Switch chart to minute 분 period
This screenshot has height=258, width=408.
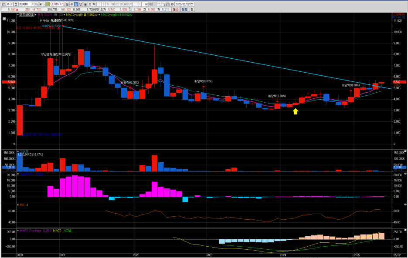pyautogui.click(x=85, y=4)
